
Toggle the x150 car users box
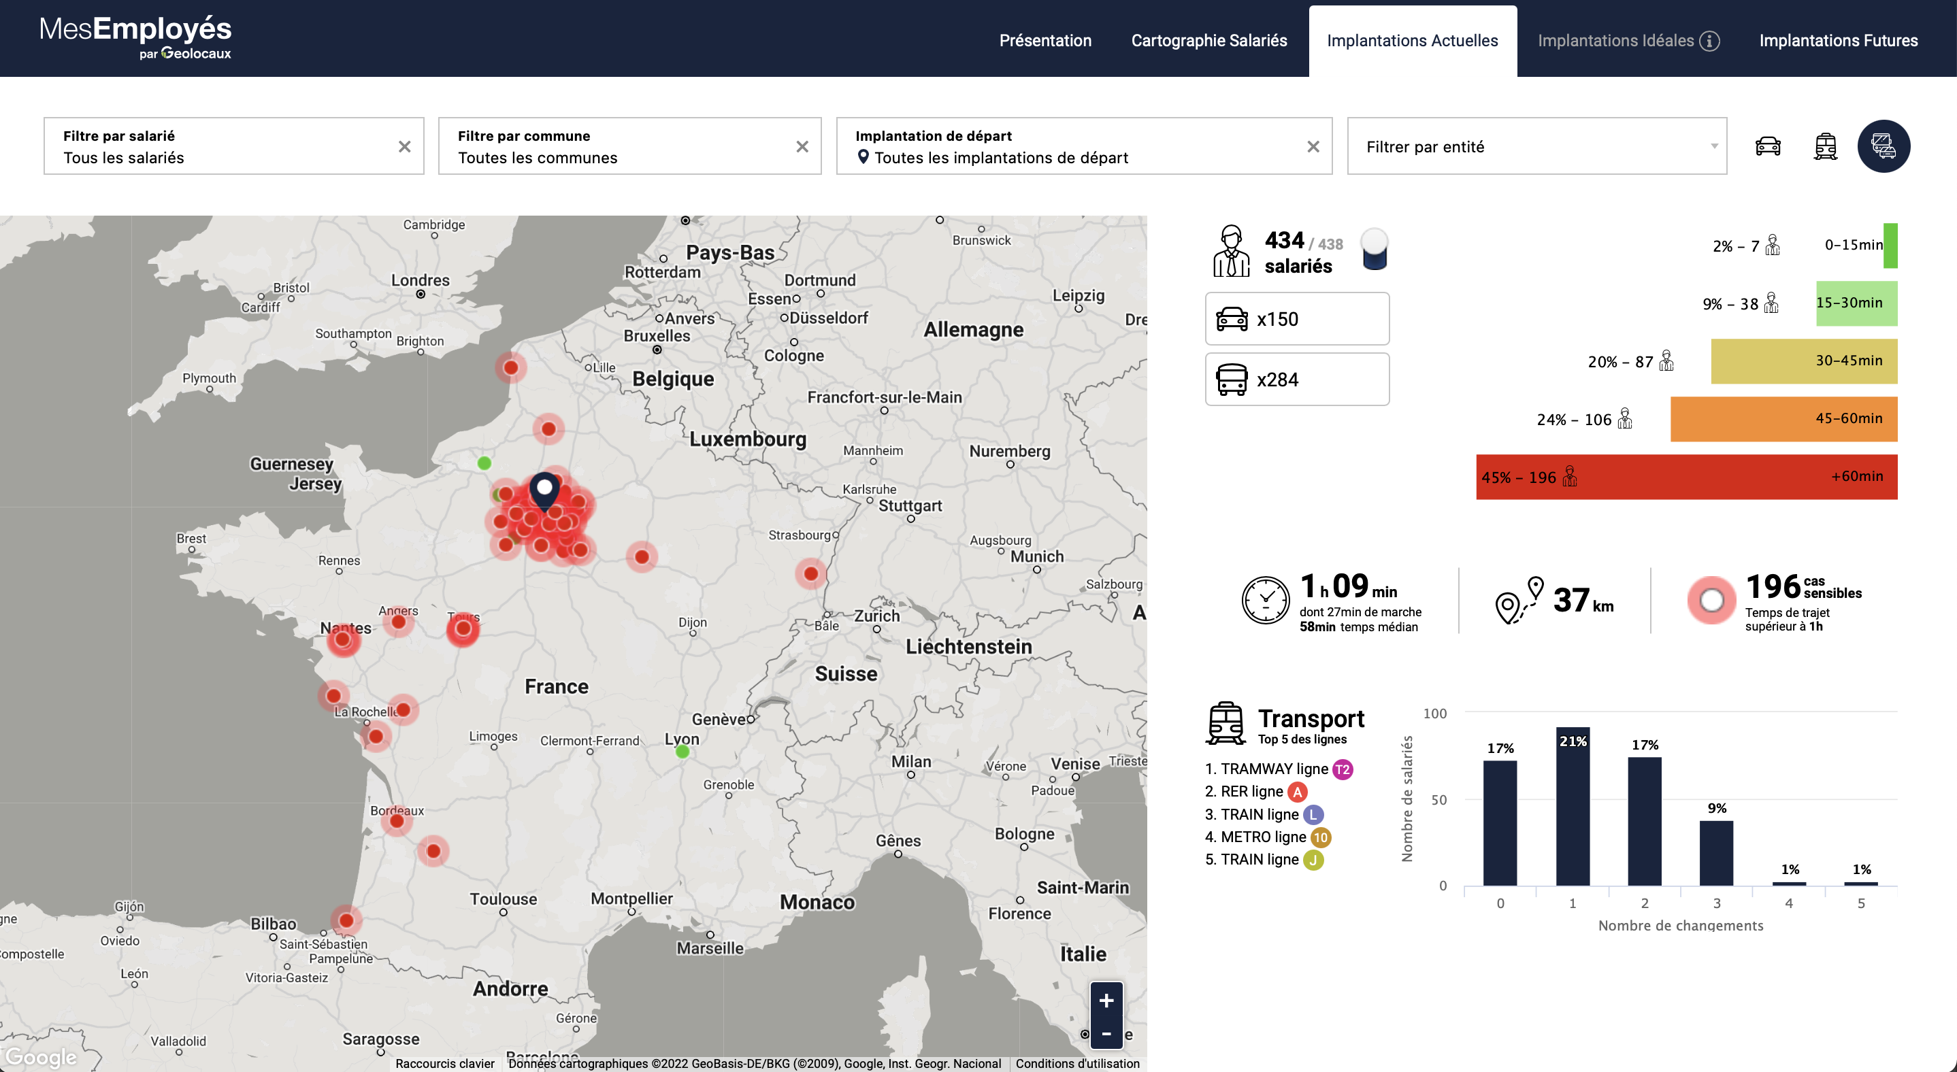pyautogui.click(x=1297, y=319)
